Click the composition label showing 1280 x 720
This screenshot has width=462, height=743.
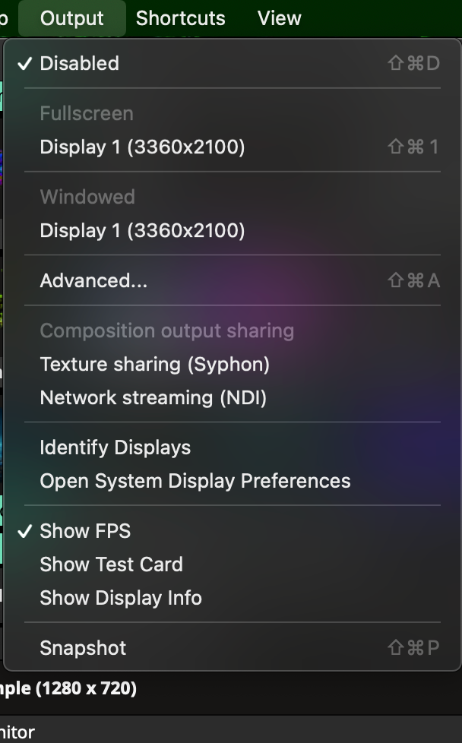[68, 689]
